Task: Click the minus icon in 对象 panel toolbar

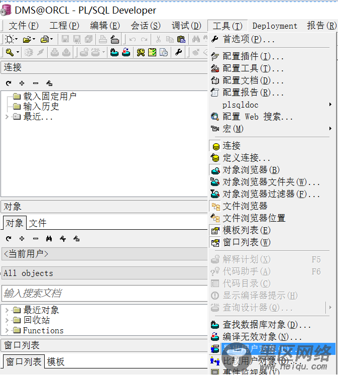Action: tap(36, 238)
